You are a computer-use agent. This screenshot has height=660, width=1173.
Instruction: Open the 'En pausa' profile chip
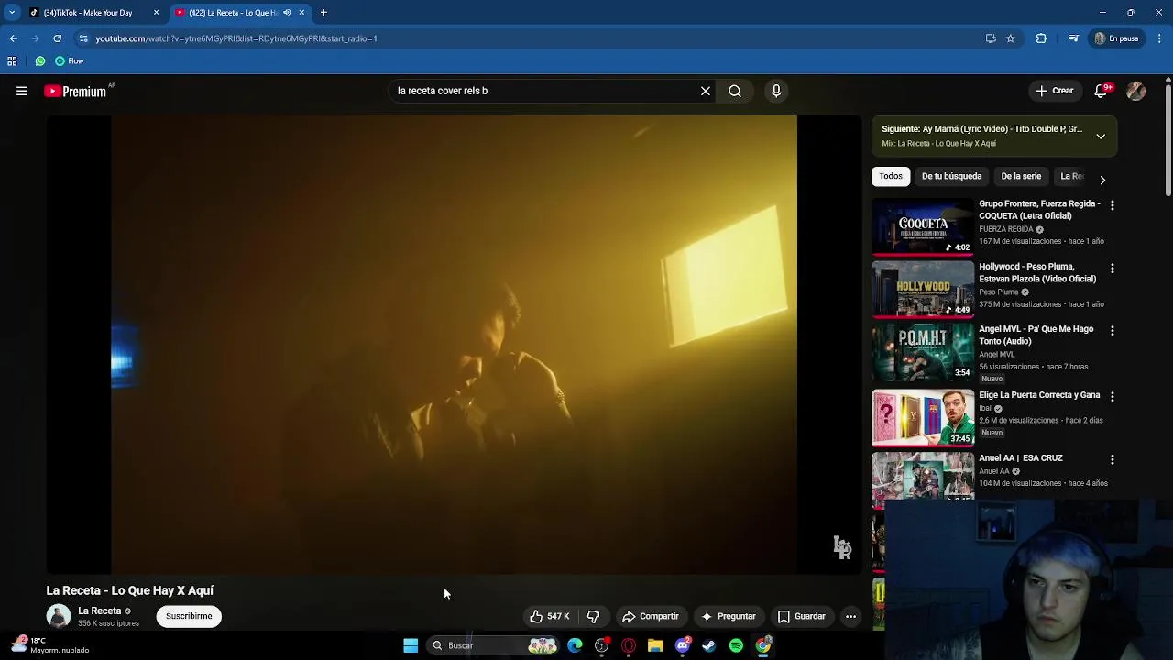[1116, 38]
